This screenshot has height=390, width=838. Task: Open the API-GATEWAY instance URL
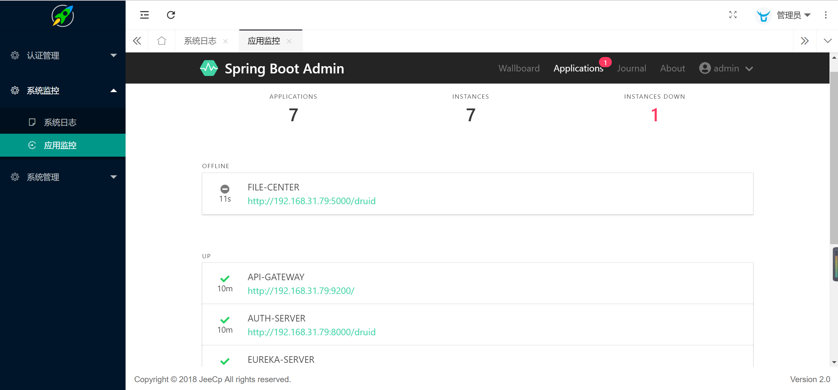tap(301, 291)
